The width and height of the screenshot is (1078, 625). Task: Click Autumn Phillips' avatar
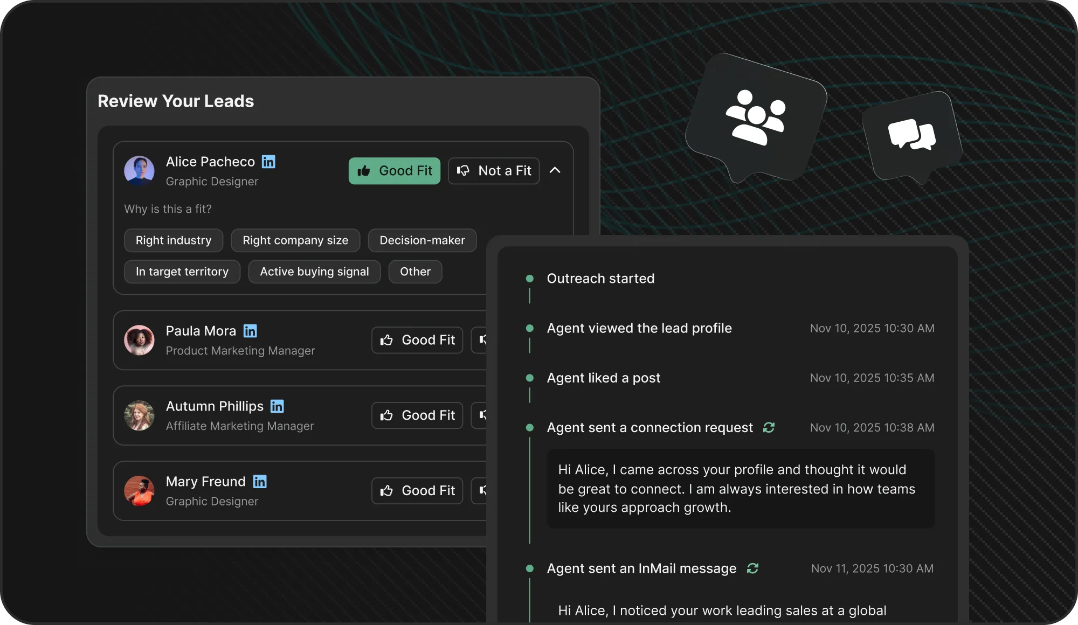[140, 415]
